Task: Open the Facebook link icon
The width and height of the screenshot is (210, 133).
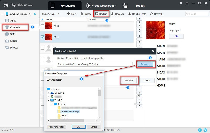Action: (200, 130)
